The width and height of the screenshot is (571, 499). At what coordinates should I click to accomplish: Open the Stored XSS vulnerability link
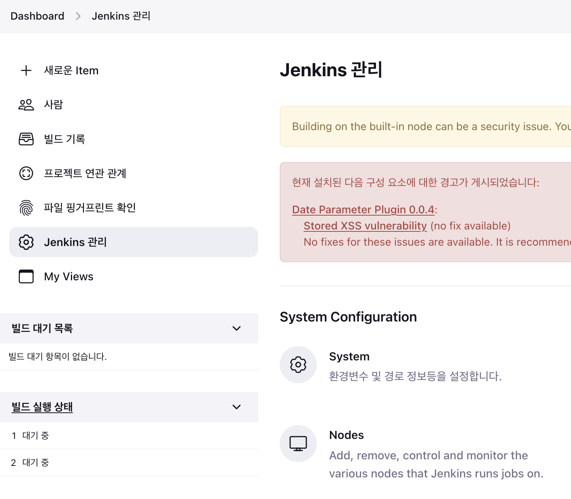365,226
